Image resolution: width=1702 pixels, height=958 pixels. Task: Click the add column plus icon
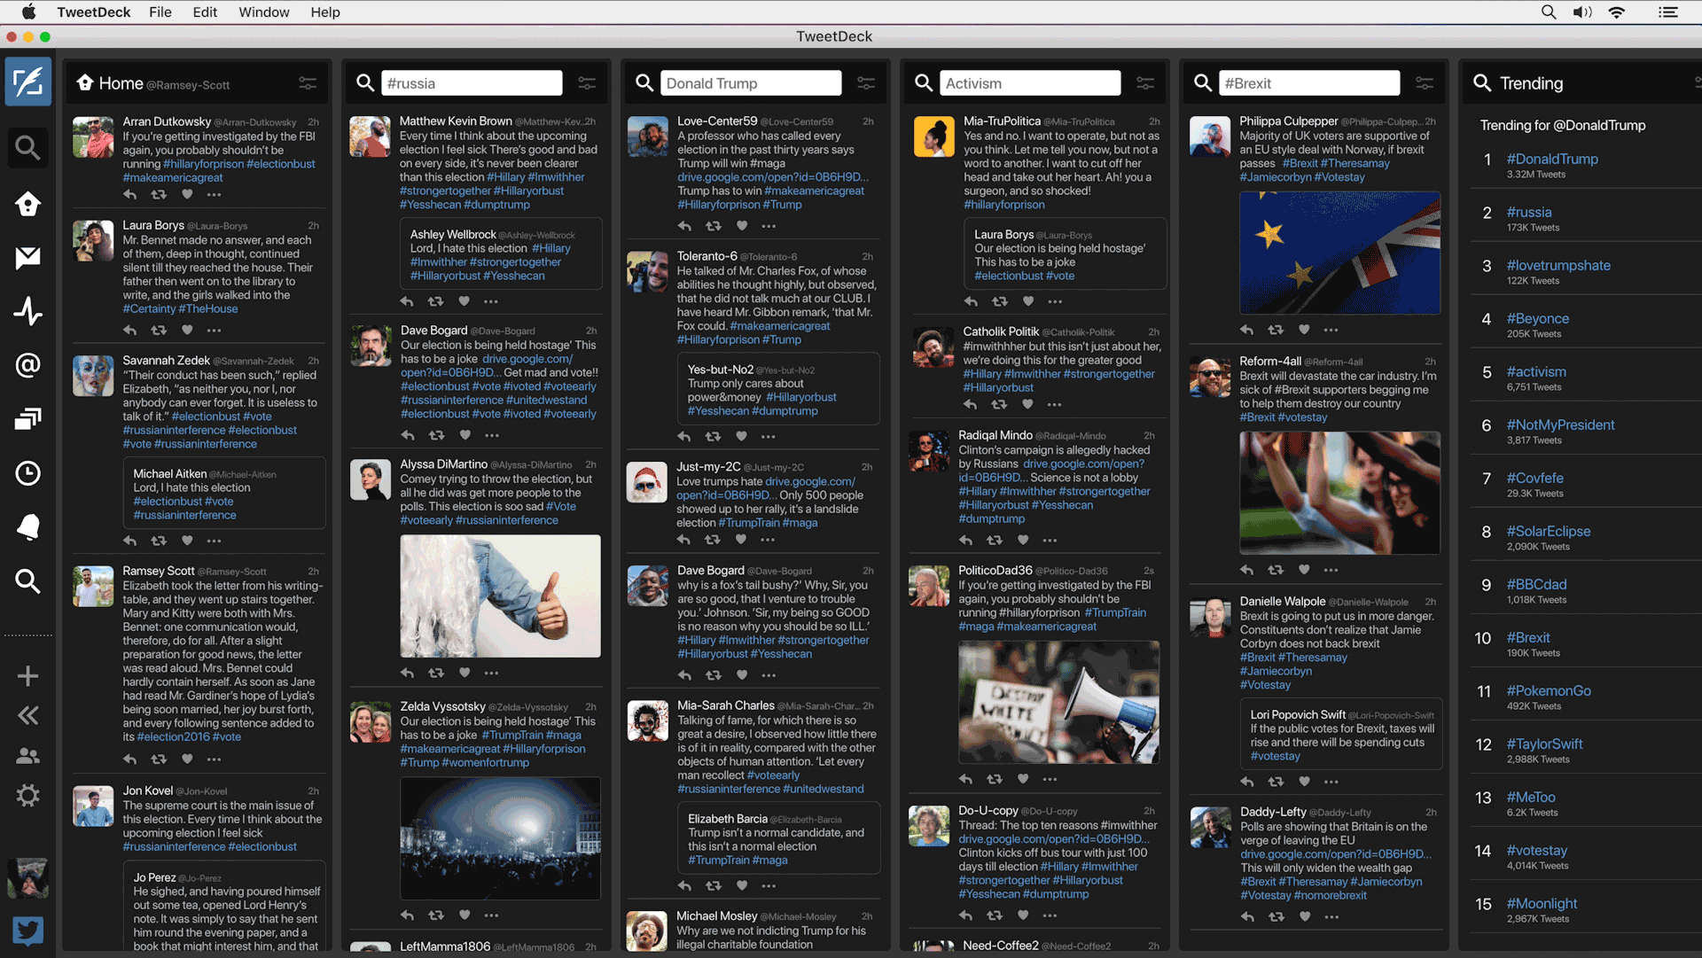(x=27, y=676)
